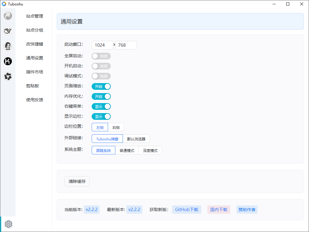Open the three-segment knot logo site icon
Image resolution: width=309 pixels, height=232 pixels.
8,76
